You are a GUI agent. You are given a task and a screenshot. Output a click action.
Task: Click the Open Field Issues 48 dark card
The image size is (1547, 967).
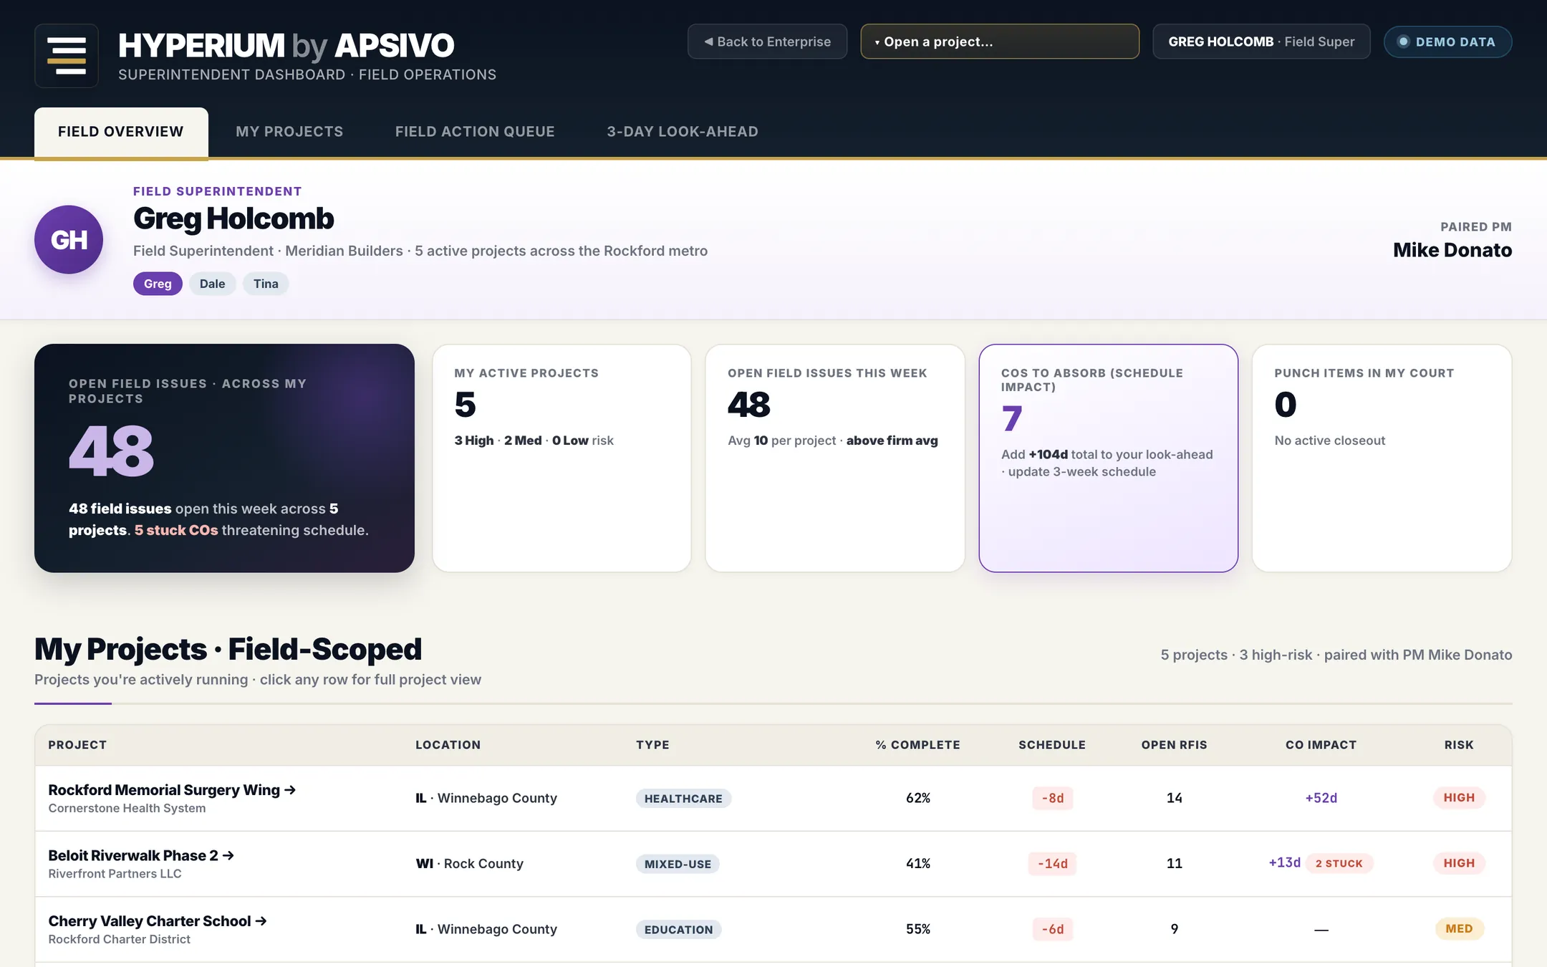(224, 458)
